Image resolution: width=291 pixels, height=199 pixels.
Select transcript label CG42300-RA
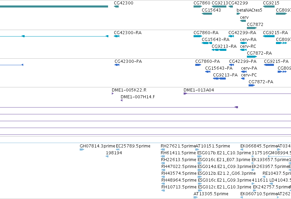pyautogui.click(x=128, y=33)
